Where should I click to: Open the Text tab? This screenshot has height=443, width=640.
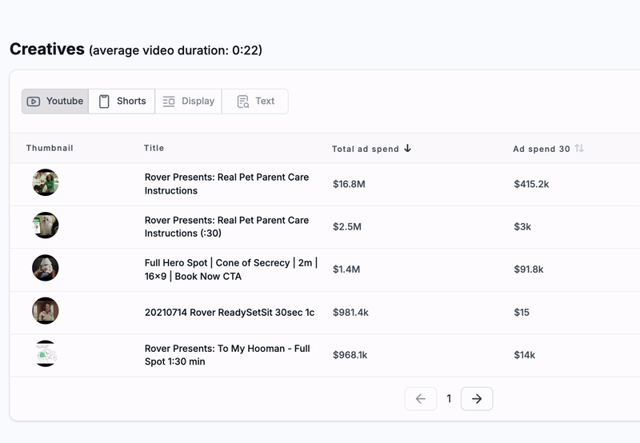[254, 102]
